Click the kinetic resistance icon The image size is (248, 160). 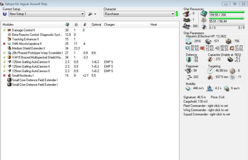click(x=217, y=48)
